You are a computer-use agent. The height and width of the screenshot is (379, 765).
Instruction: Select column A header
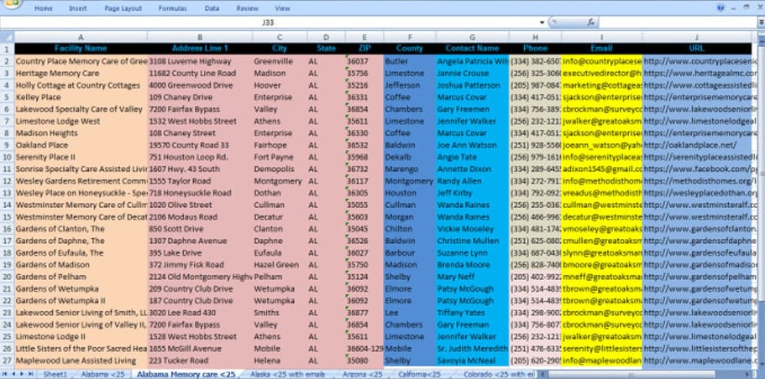(x=81, y=37)
